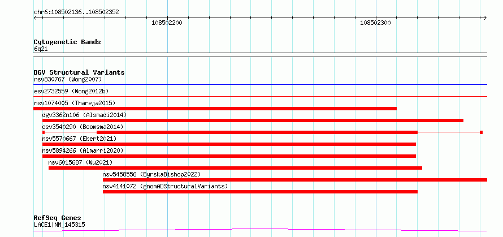Click the blue nsv830767 variant line
Screen dimensions: 503x237
pos(261,85)
